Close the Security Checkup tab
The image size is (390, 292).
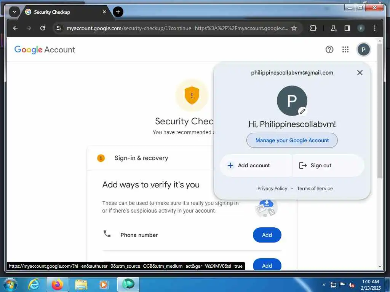[x=104, y=12]
